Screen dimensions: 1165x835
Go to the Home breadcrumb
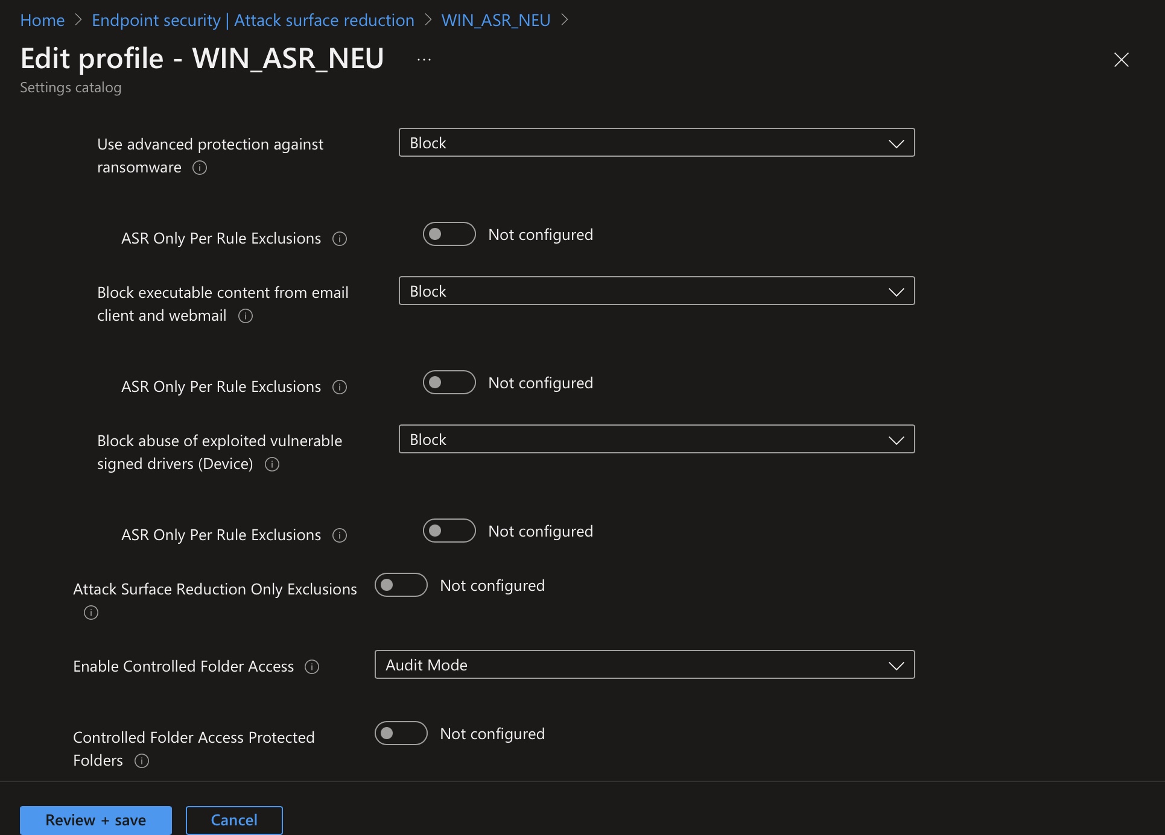42,20
